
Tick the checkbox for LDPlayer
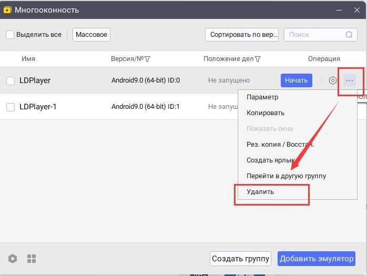(x=11, y=80)
